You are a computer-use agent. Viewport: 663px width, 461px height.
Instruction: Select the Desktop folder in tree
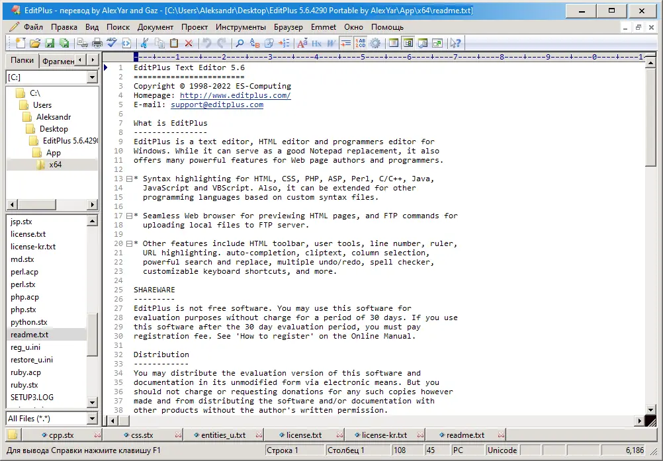[x=54, y=129]
